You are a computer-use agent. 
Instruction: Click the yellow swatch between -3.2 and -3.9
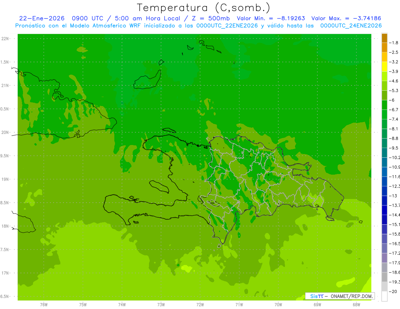(384, 66)
